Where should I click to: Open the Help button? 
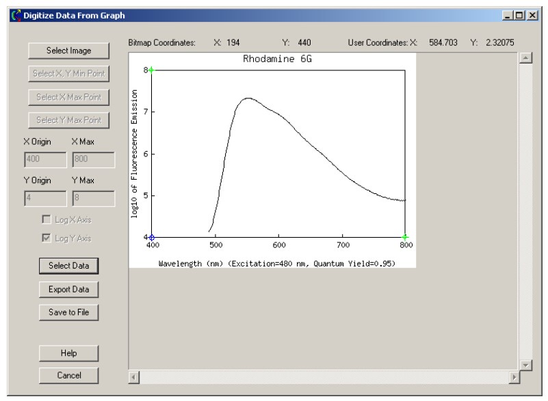[68, 353]
